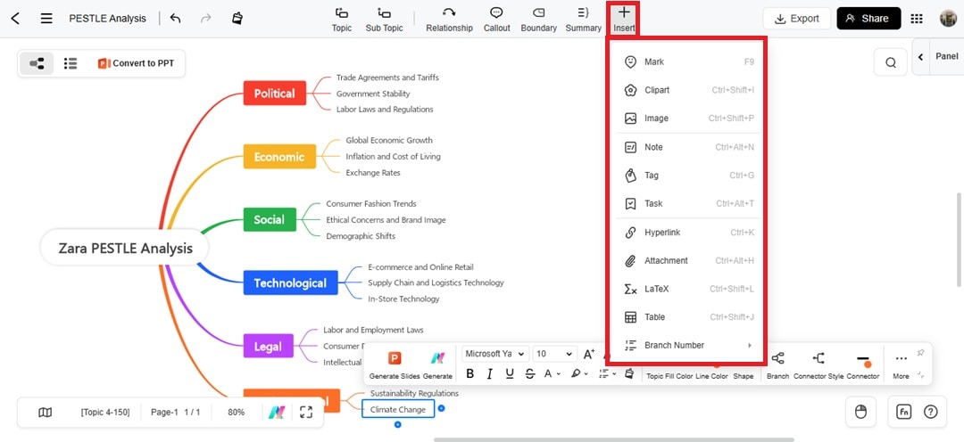Open the Microsoft Ya font family dropdown
The height and width of the screenshot is (442, 964).
pyautogui.click(x=494, y=354)
